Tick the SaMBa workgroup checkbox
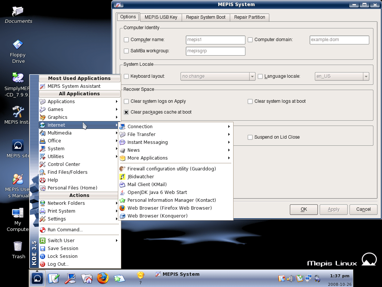This screenshot has height=287, width=382. [x=126, y=51]
